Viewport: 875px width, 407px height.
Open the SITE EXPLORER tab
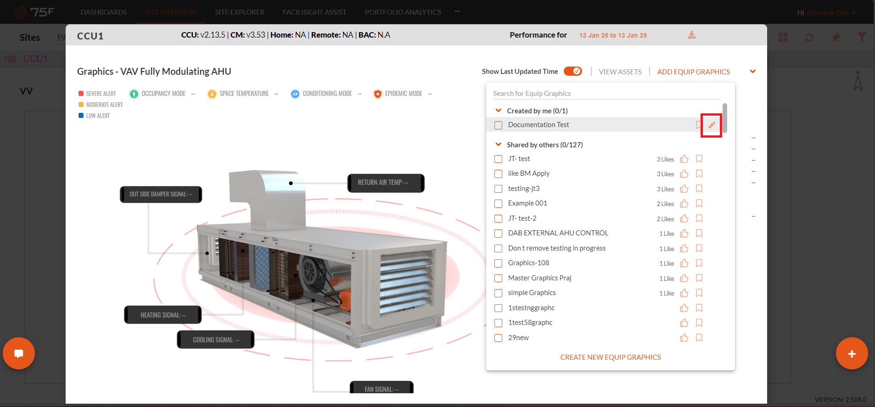(x=240, y=12)
